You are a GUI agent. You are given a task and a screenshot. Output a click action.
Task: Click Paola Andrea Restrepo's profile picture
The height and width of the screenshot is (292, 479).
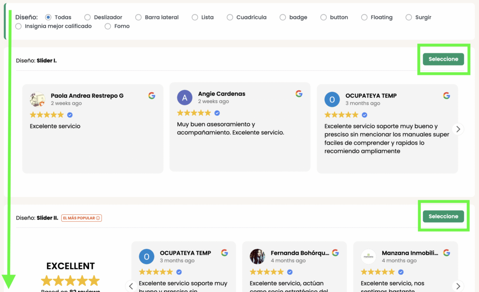pyautogui.click(x=37, y=99)
